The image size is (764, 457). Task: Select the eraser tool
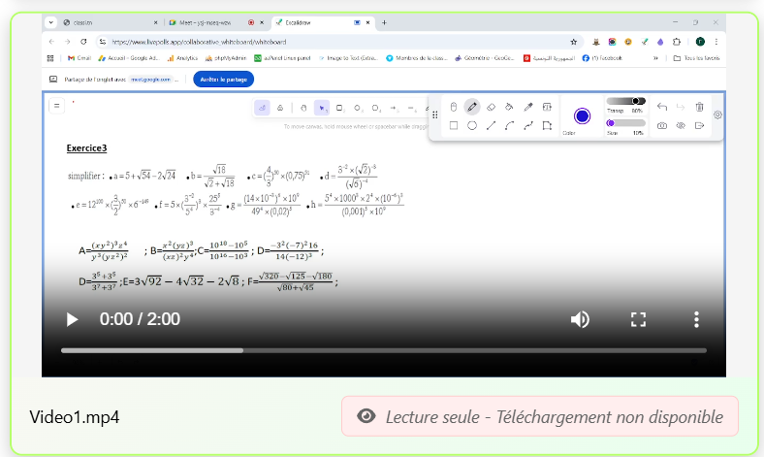pos(491,107)
